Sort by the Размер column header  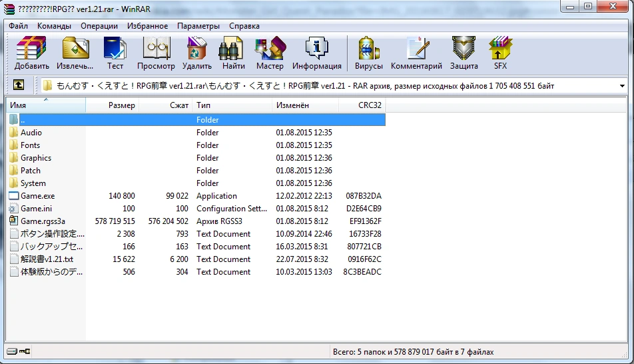pos(112,105)
